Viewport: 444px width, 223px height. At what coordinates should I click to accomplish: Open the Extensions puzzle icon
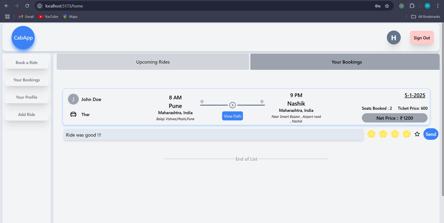[412, 6]
